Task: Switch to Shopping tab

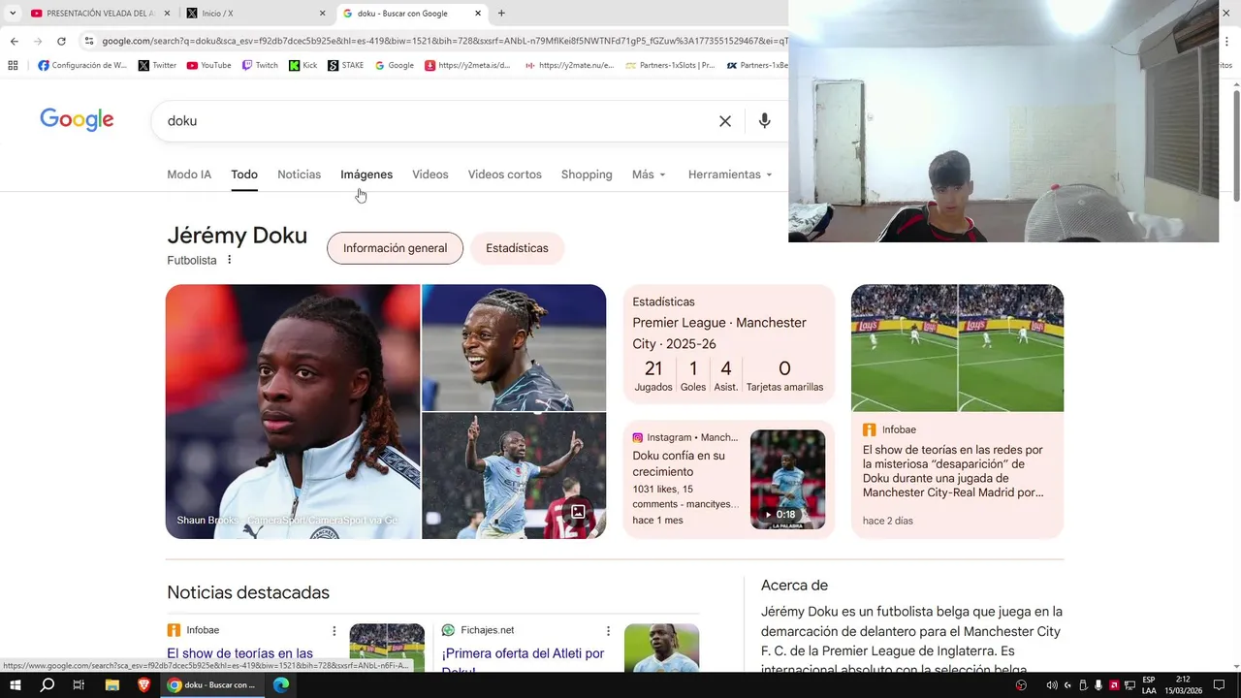Action: point(587,174)
